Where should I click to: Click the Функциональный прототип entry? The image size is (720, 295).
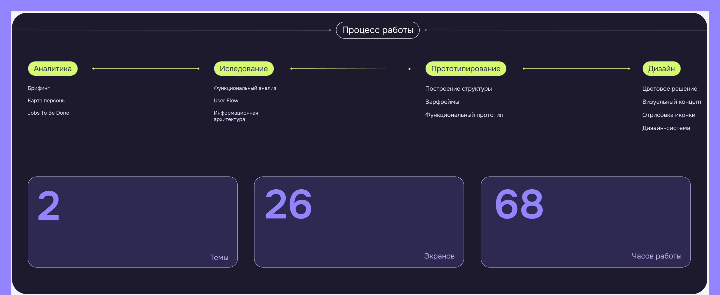point(464,115)
